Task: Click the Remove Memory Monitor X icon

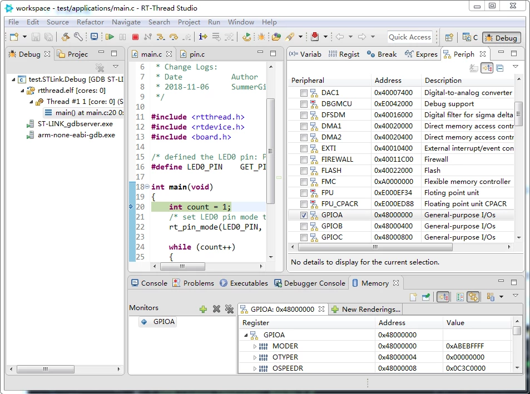Action: (216, 309)
